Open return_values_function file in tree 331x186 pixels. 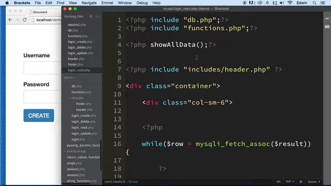click(x=83, y=157)
